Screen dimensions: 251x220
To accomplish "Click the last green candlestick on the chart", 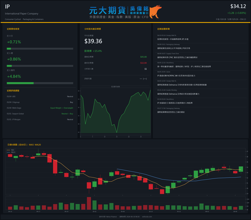I will 241,169.
